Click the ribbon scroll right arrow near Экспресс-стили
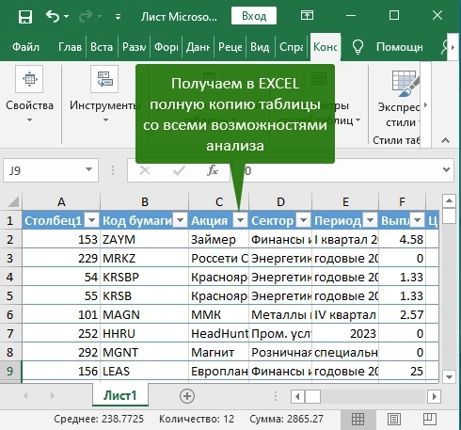461x430 pixels. coord(425,104)
